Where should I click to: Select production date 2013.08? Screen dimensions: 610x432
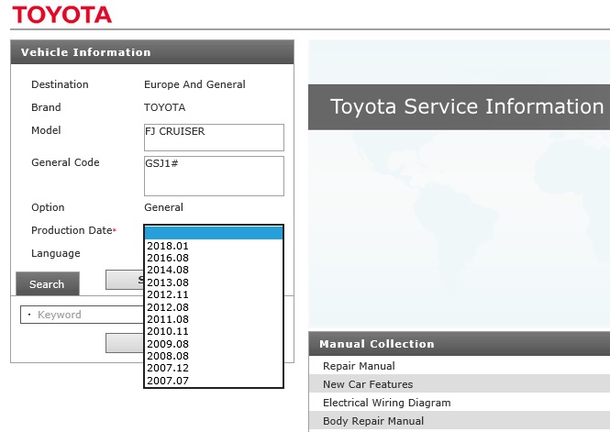click(213, 282)
